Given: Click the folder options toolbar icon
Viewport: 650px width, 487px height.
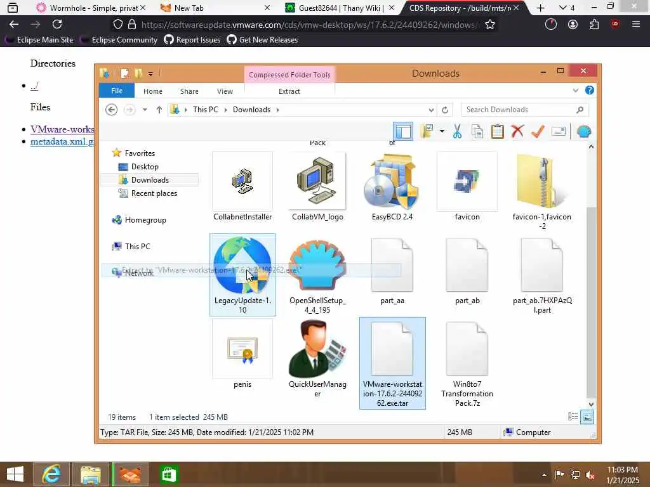Looking at the screenshot, I should point(427,131).
